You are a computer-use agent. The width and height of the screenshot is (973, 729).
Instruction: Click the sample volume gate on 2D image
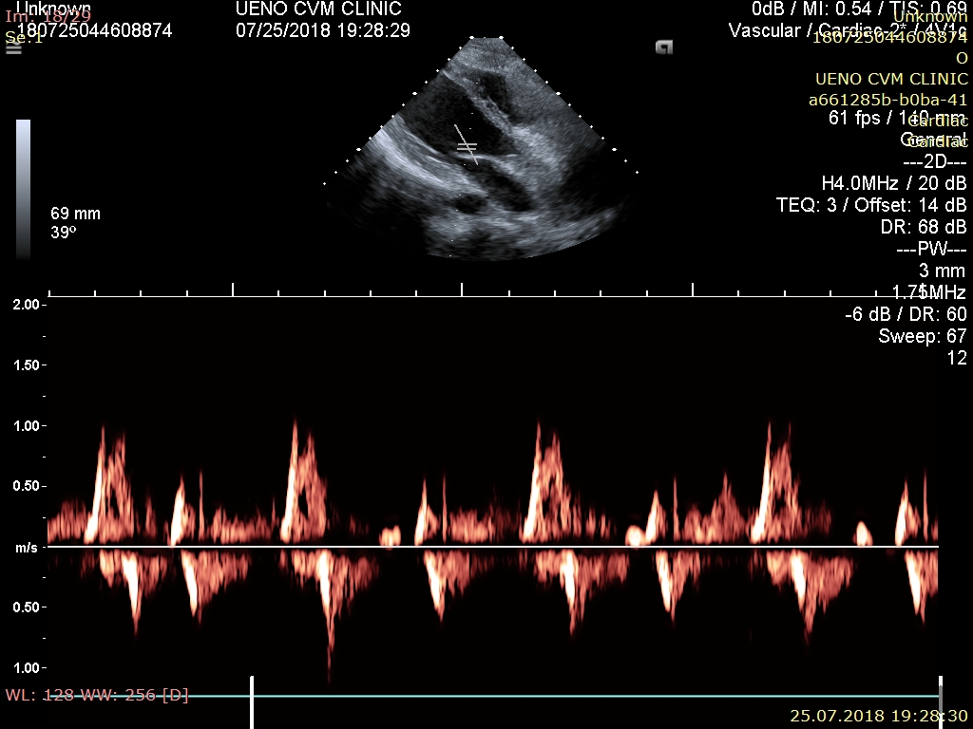pyautogui.click(x=466, y=146)
